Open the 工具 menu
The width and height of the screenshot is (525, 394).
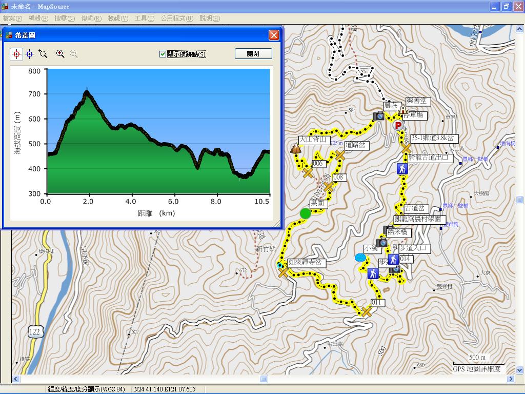(x=144, y=18)
